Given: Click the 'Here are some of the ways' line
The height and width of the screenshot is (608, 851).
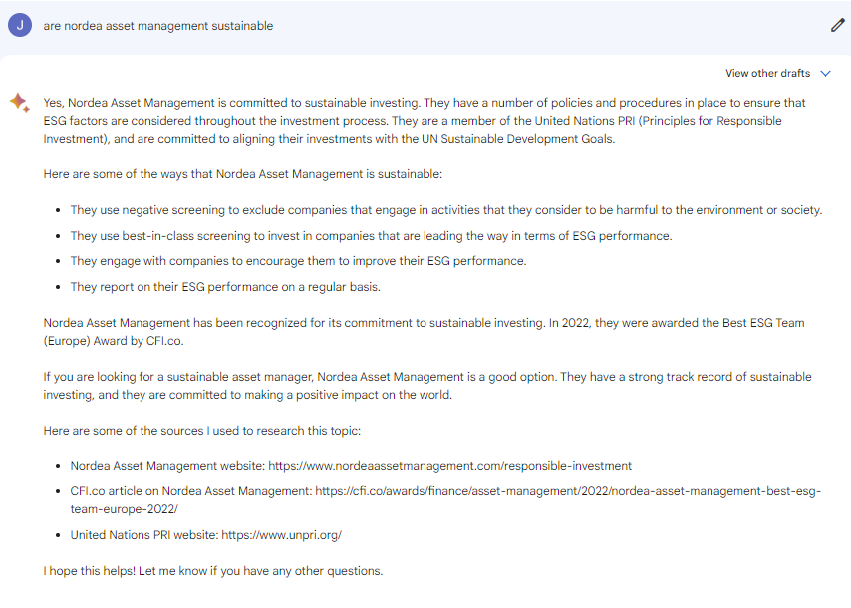Looking at the screenshot, I should click(243, 174).
